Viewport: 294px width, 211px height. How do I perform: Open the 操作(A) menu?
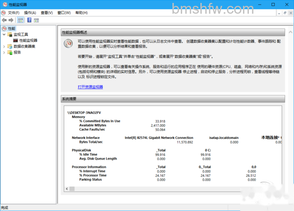[x=30, y=13]
